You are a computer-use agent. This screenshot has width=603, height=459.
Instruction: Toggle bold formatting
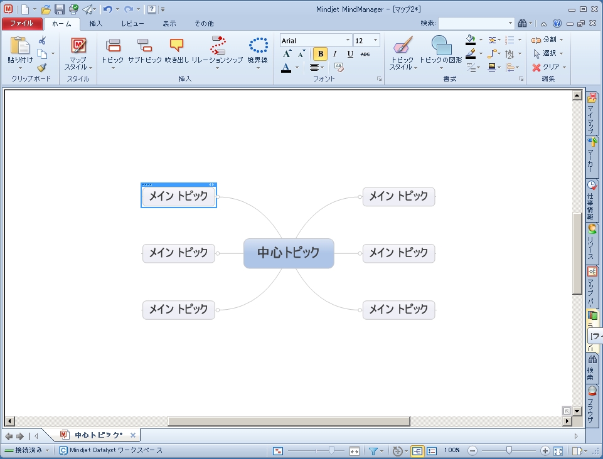point(321,54)
